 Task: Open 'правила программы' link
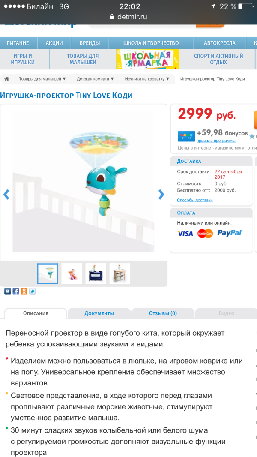click(216, 141)
